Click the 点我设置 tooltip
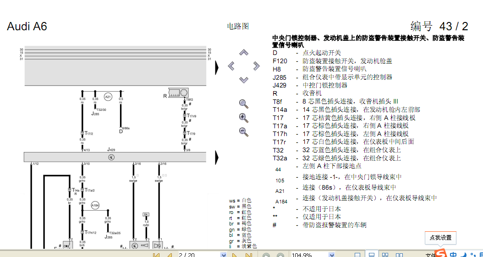 pyautogui.click(x=440, y=238)
